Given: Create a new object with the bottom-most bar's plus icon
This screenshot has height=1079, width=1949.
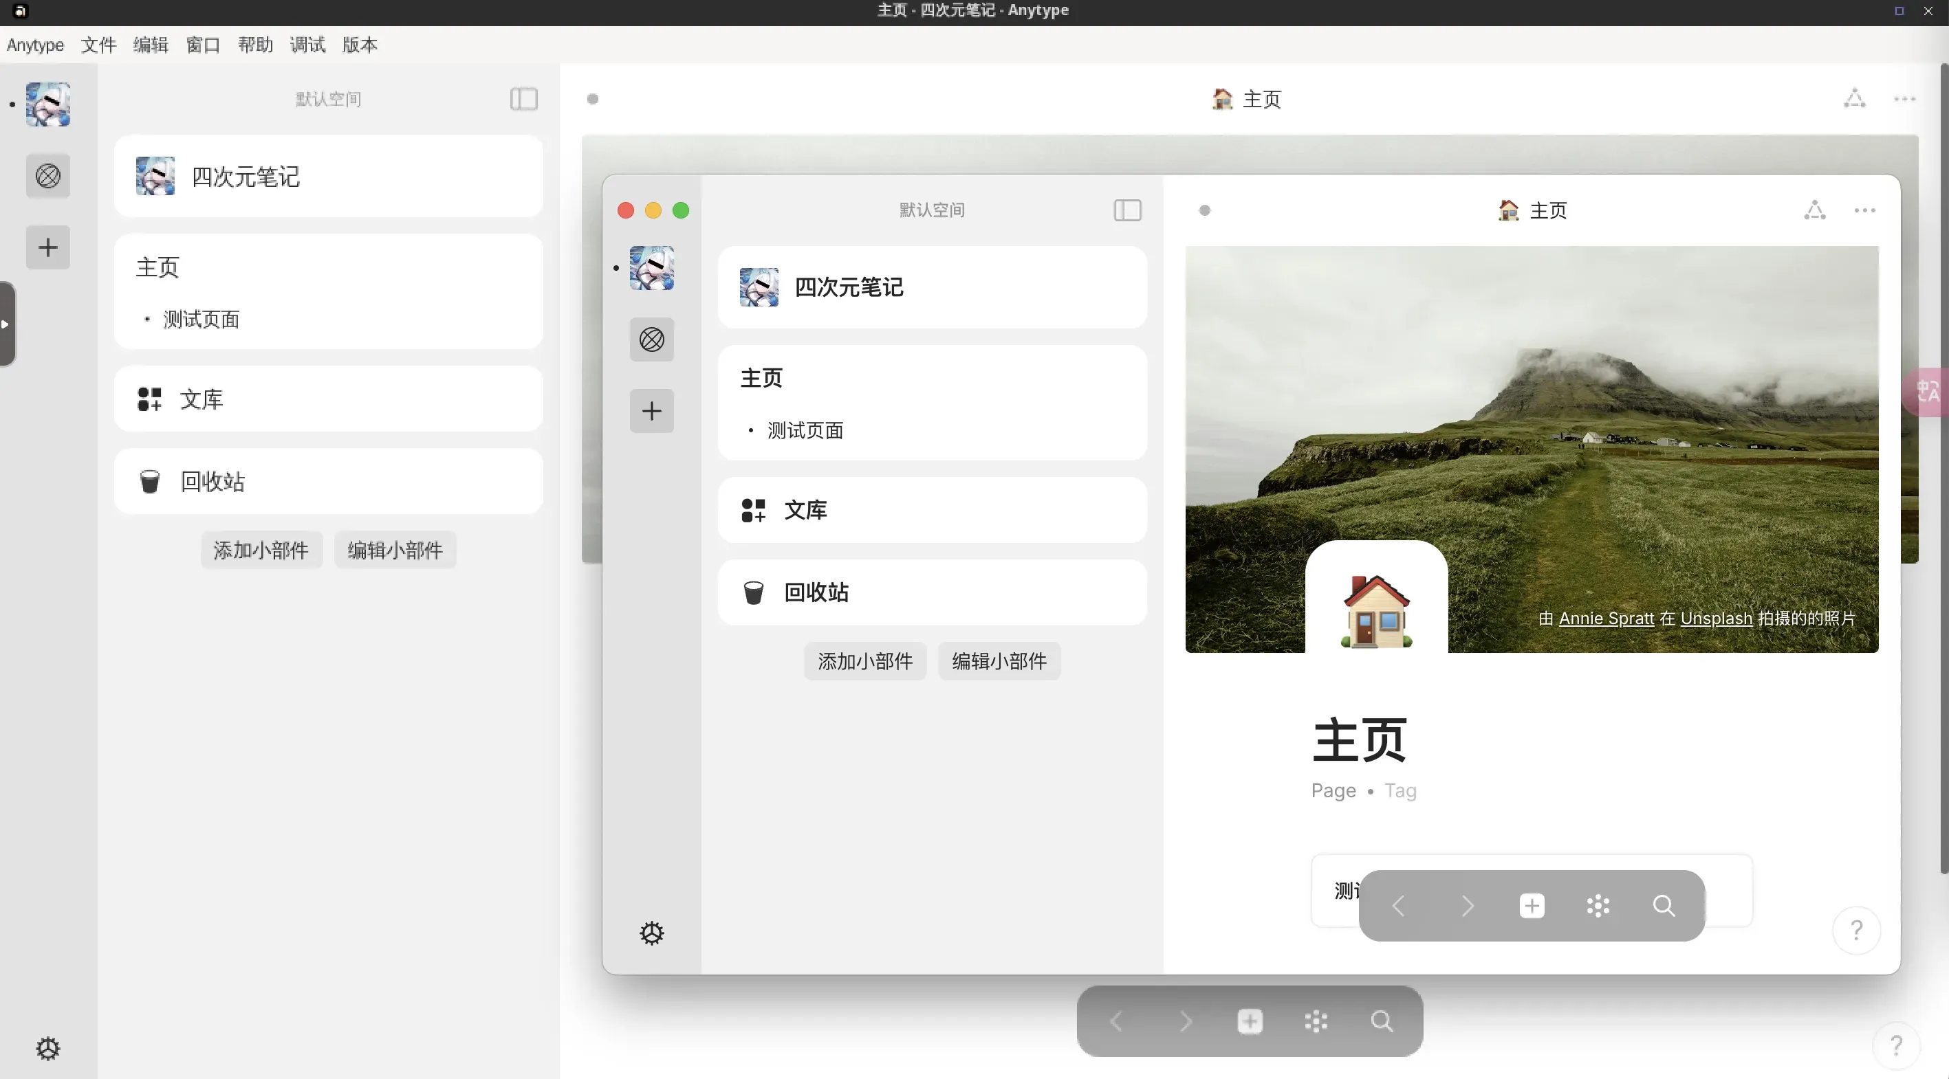Looking at the screenshot, I should [x=1250, y=1021].
